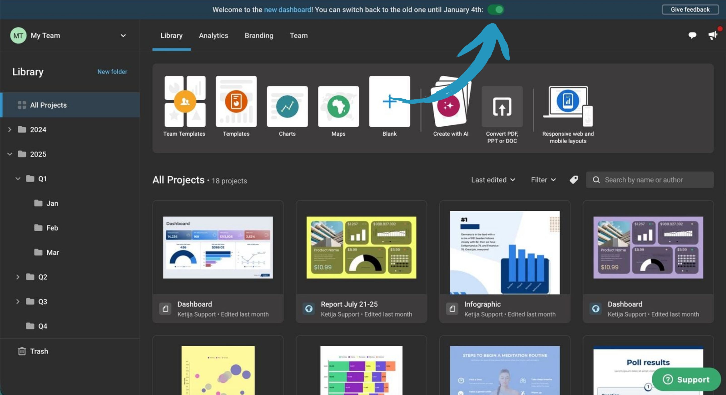Create a new project from Charts
Screen dimensions: 726x395
287,106
